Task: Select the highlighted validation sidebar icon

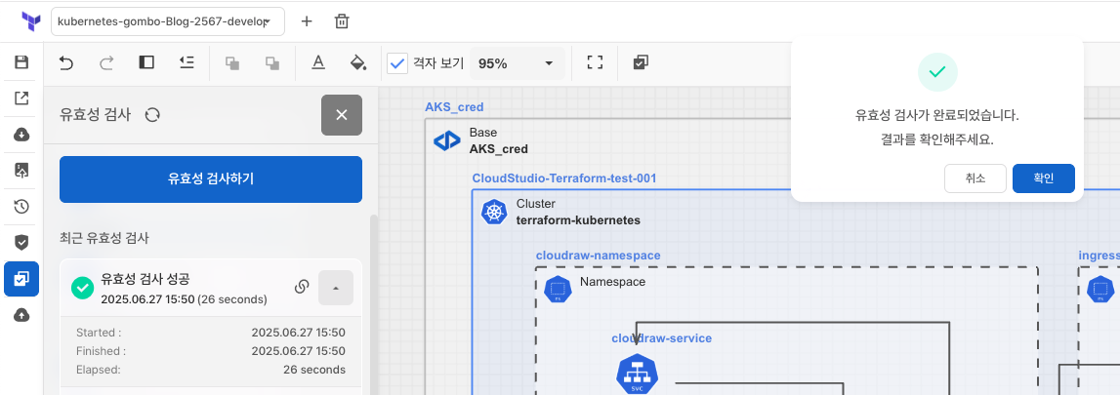Action: 21,279
